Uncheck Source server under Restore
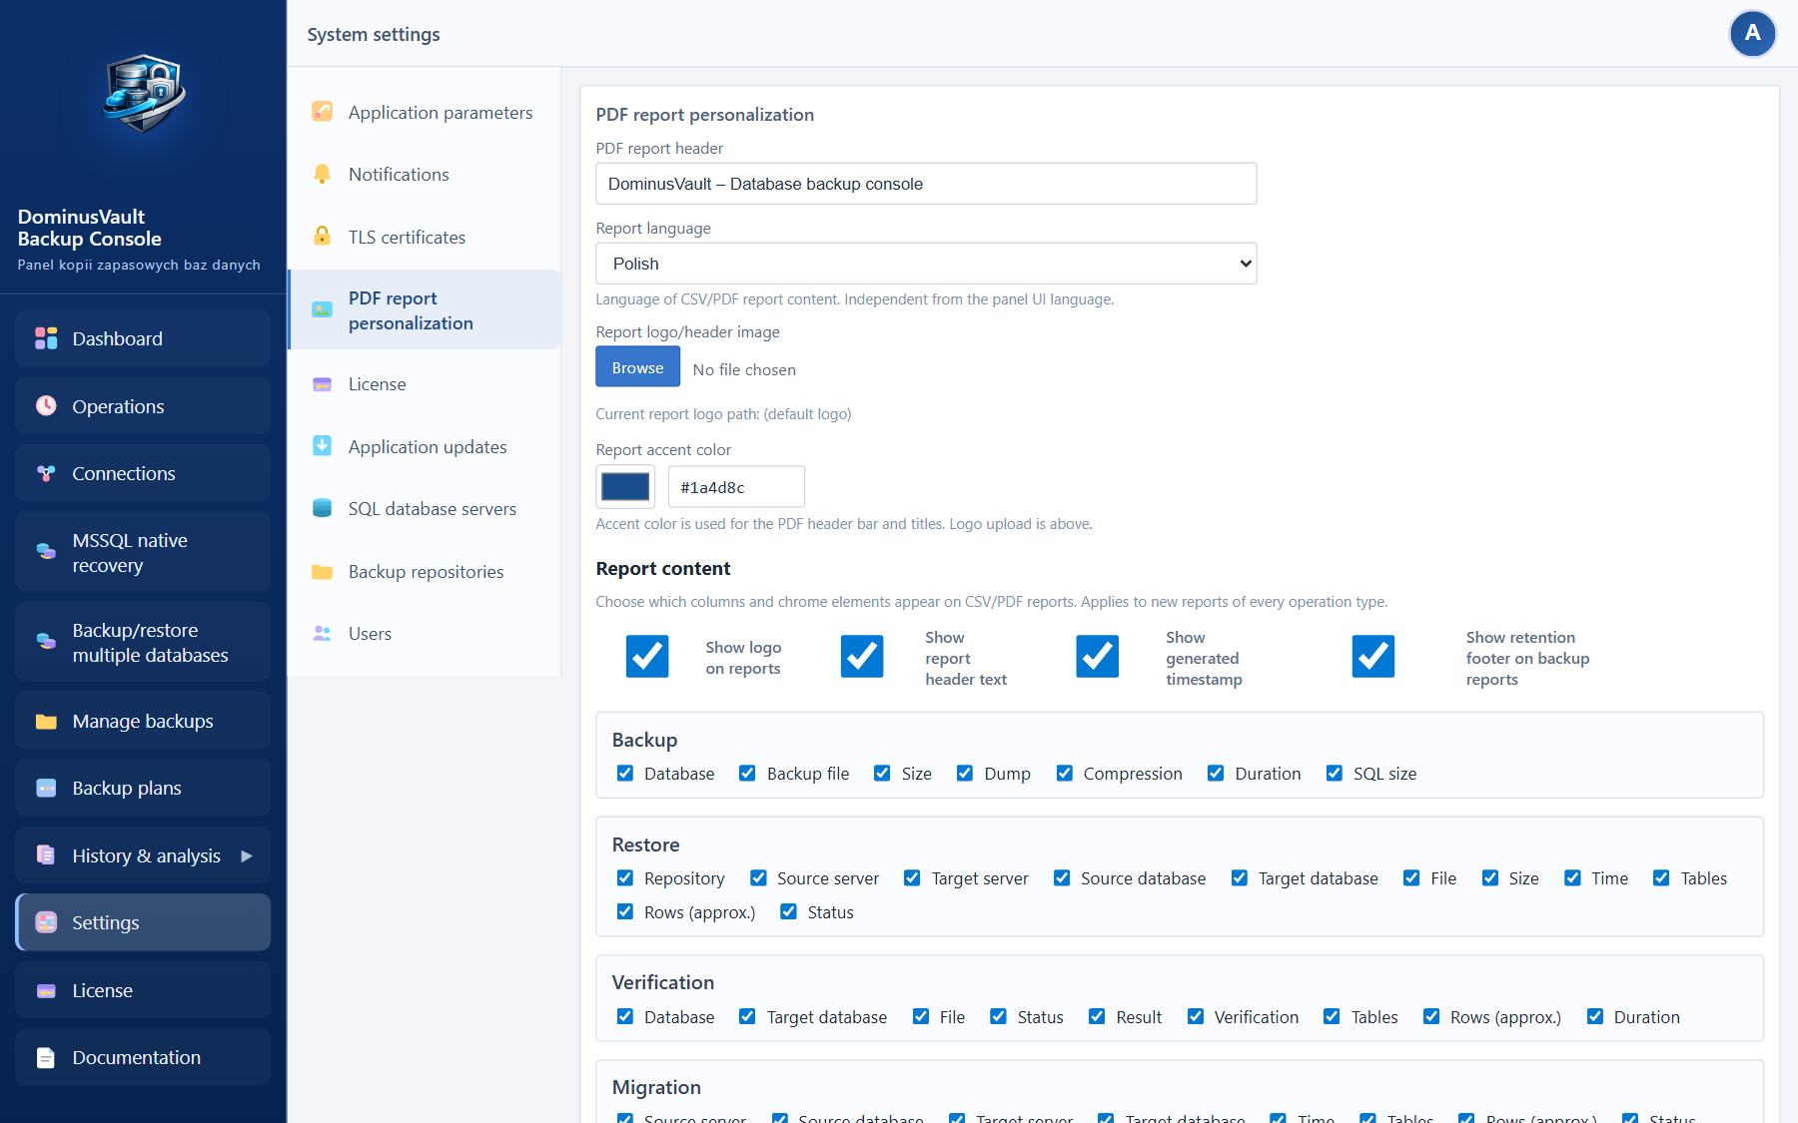1798x1123 pixels. 758,878
